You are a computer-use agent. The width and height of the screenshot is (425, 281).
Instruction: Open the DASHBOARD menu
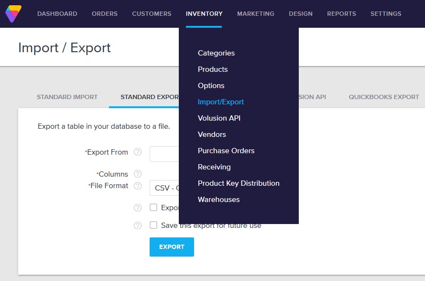(x=57, y=14)
